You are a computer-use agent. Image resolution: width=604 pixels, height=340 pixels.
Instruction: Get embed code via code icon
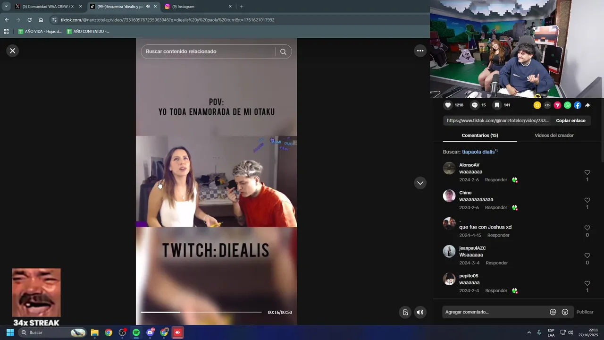(x=547, y=105)
